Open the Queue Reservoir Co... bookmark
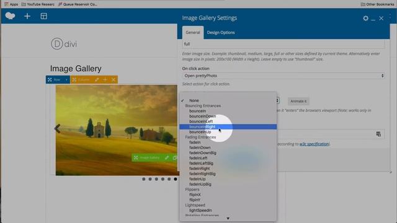Viewport: 397px width, 223px height. (x=78, y=4)
